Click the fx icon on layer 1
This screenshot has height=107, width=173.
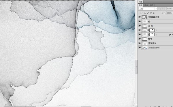click(170, 35)
